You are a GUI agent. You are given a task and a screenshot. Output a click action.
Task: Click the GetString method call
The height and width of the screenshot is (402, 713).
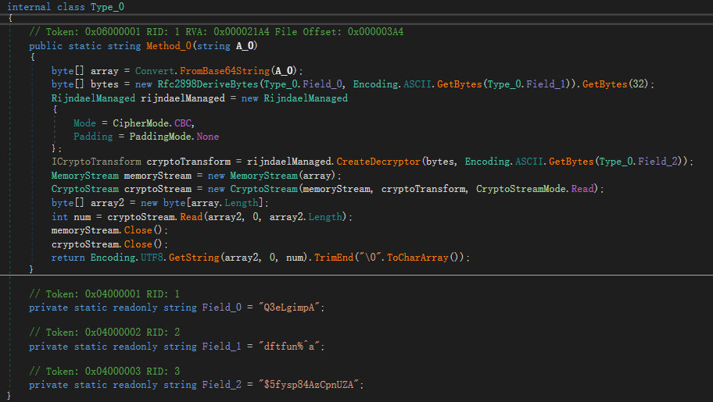[x=194, y=258]
